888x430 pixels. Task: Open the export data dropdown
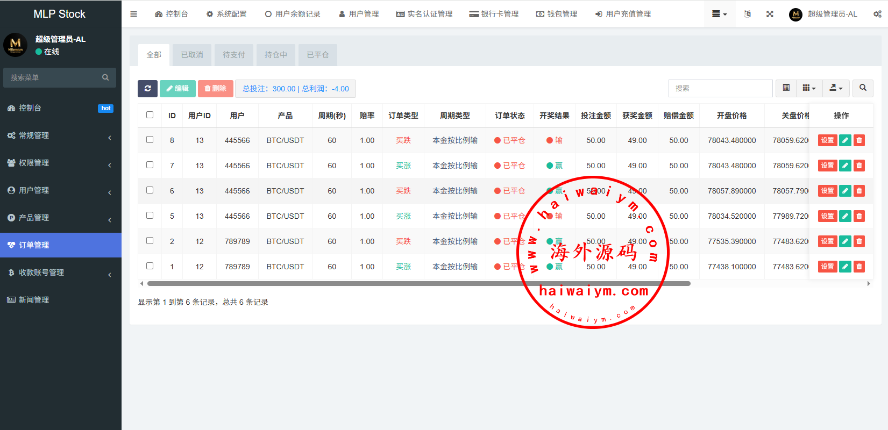(x=836, y=88)
